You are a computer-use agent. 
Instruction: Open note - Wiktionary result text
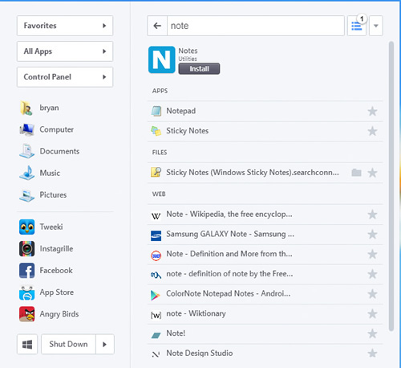[x=196, y=313]
